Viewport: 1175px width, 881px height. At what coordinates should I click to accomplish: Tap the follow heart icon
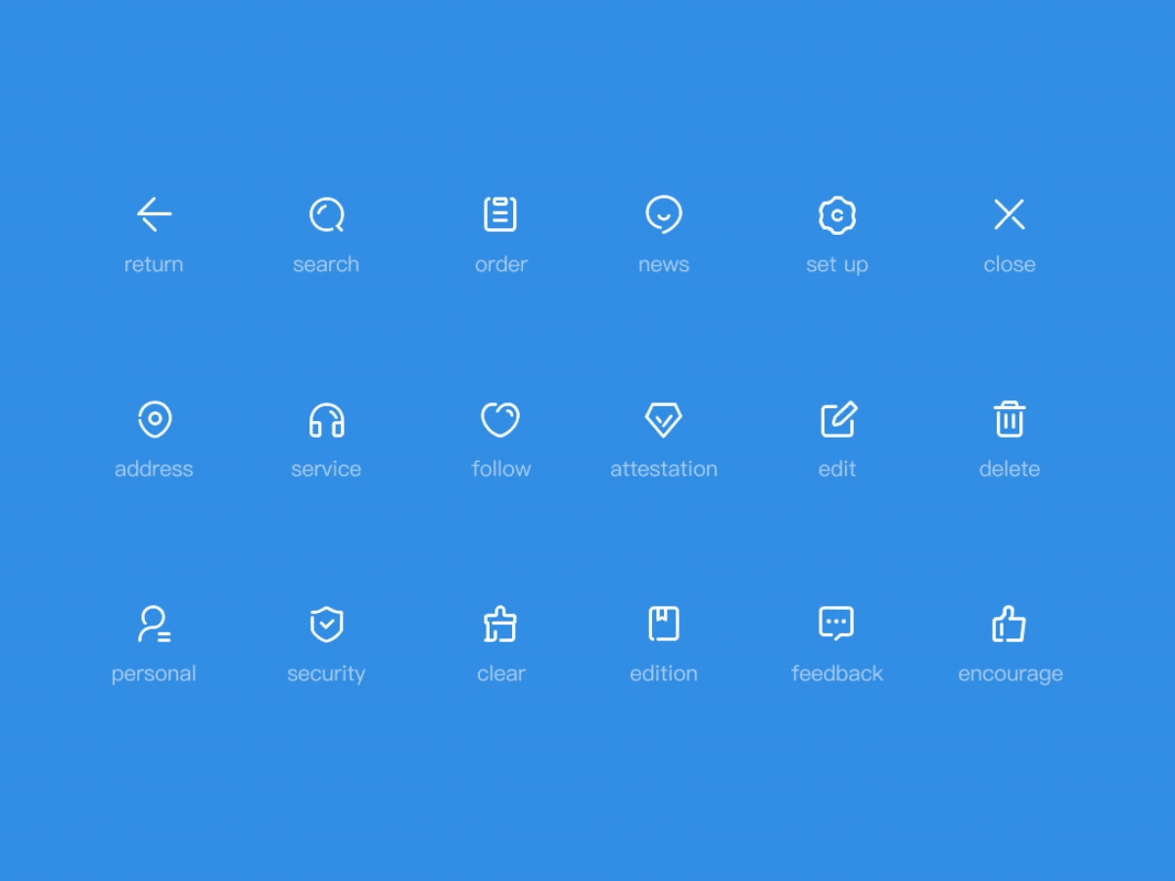click(x=500, y=420)
